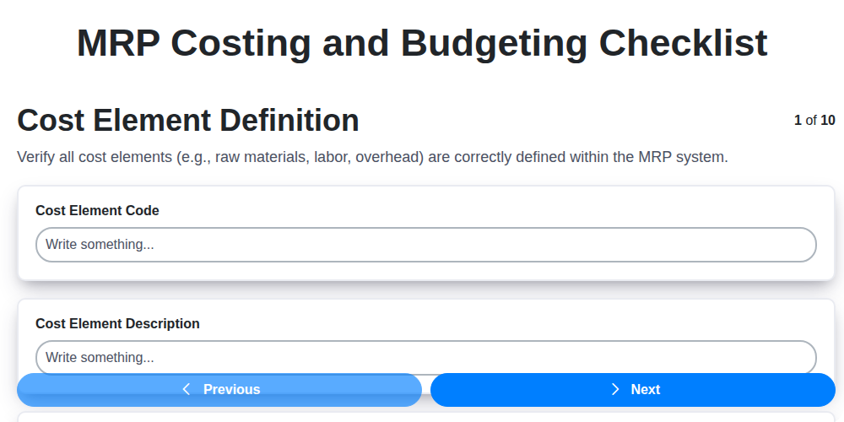Click the bold total step count '10'
The image size is (844, 422).
pos(828,121)
